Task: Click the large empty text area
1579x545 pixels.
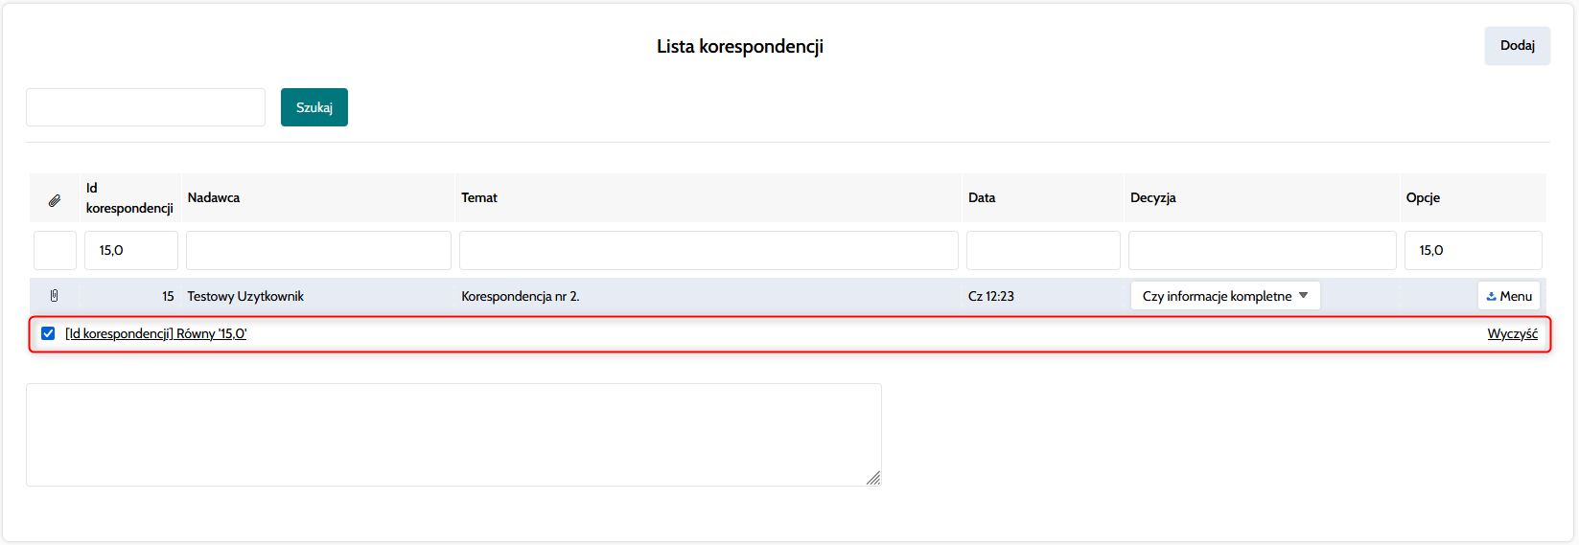Action: (x=453, y=435)
